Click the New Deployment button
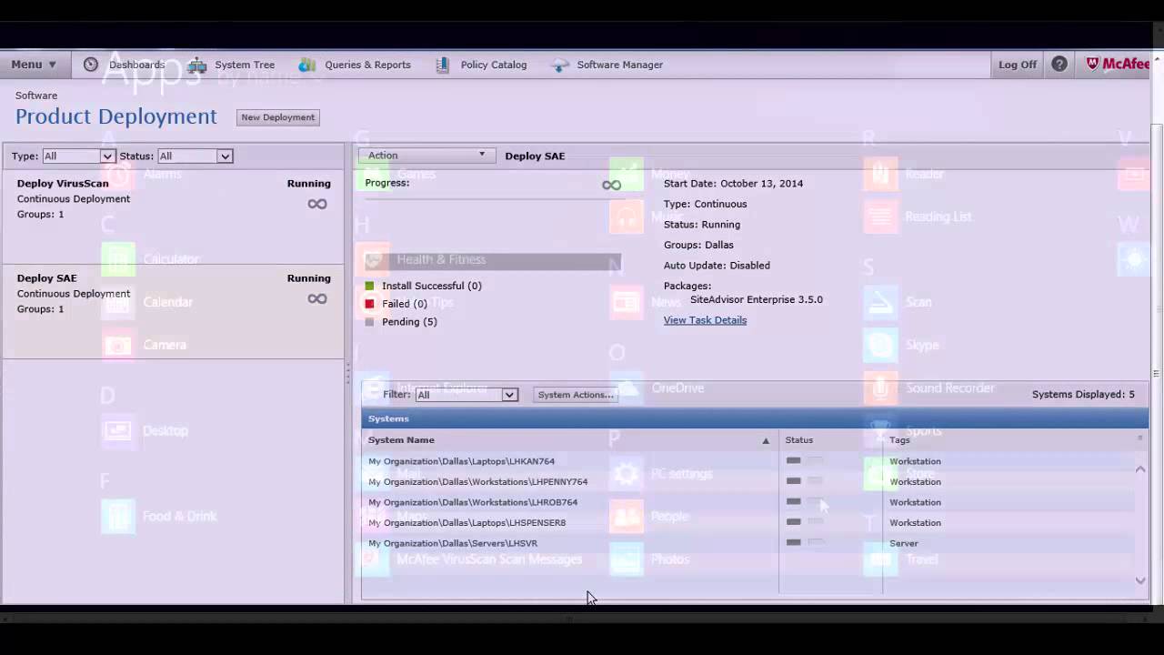Viewport: 1164px width, 655px height. [277, 117]
